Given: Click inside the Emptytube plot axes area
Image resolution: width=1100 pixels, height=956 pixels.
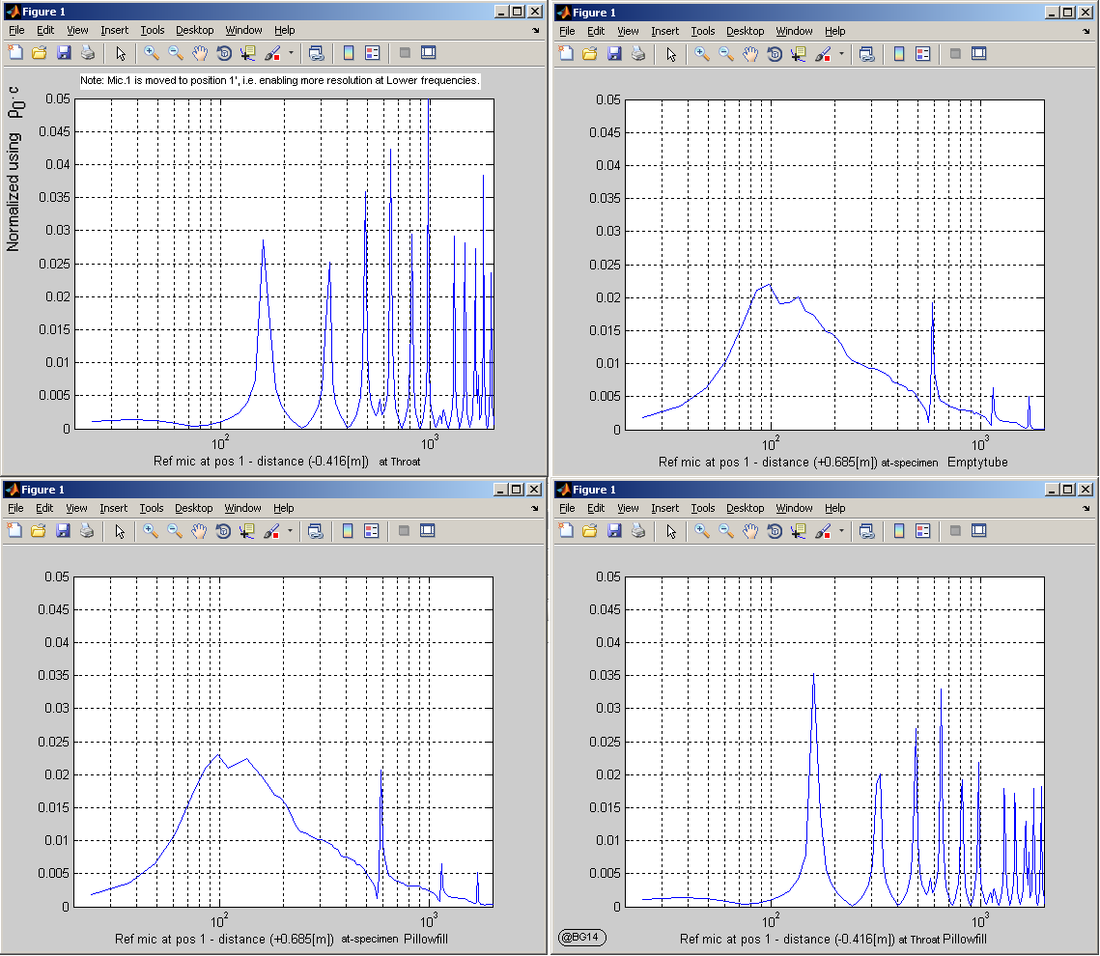Looking at the screenshot, I should point(834,265).
